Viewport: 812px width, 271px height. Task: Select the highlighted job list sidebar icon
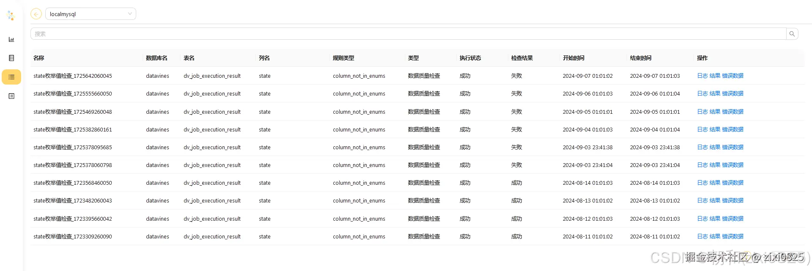(11, 77)
